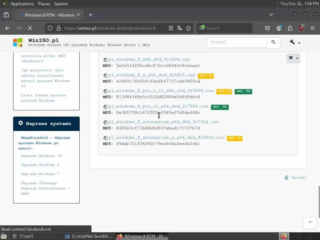Open the System menu
Image resolution: width=320 pixels, height=240 pixels.
(x=61, y=4)
